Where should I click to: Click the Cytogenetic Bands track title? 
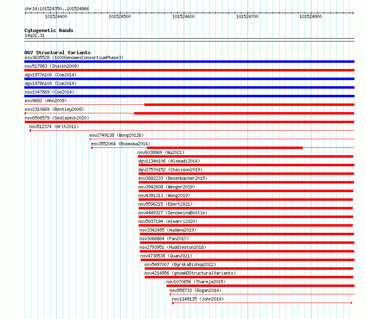(x=49, y=30)
